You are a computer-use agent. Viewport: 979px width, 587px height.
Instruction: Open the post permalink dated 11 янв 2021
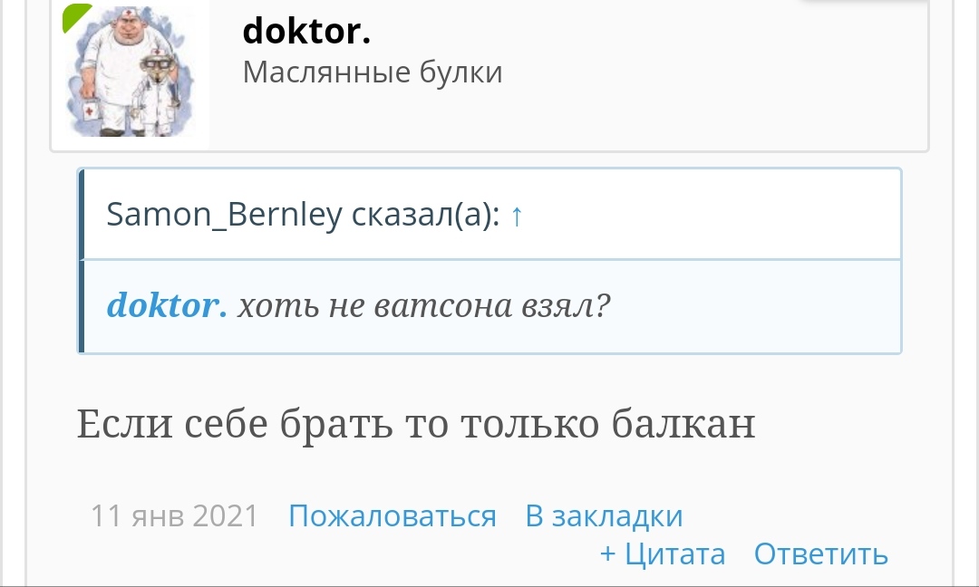[174, 515]
